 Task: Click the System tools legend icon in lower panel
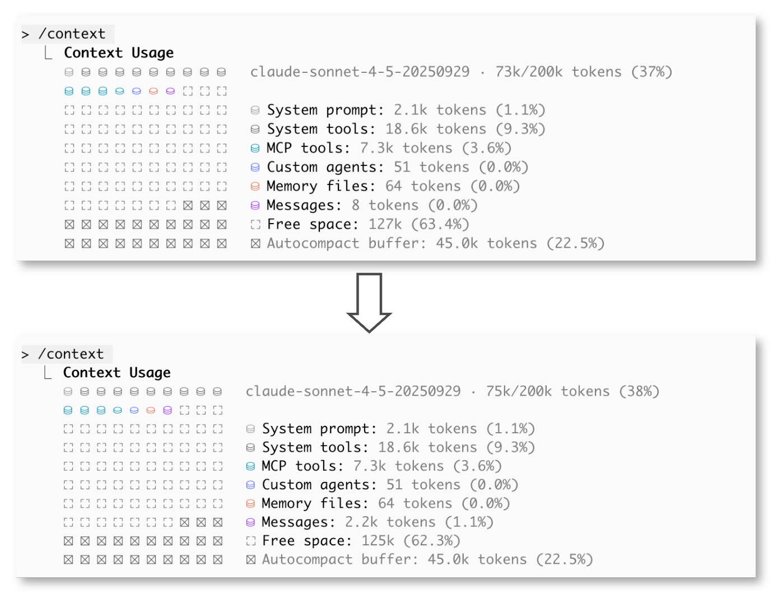click(x=251, y=448)
